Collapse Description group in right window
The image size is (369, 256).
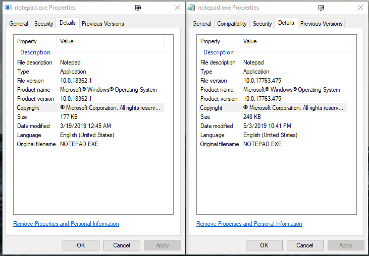[219, 52]
